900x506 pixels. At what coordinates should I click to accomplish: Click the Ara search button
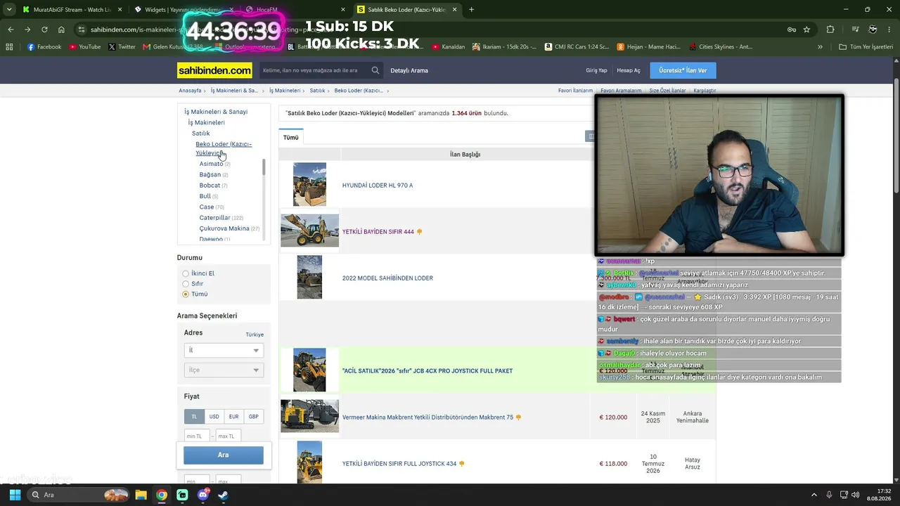[224, 455]
